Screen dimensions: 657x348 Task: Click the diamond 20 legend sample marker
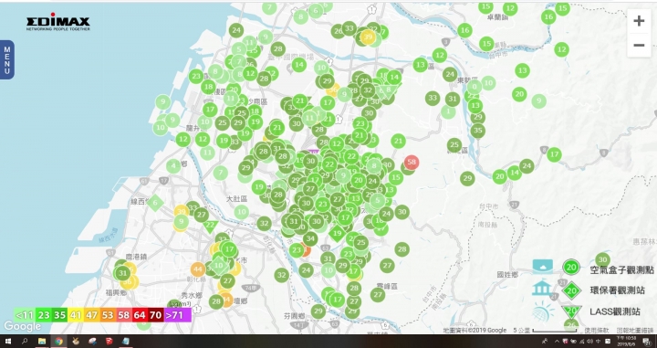(x=570, y=290)
